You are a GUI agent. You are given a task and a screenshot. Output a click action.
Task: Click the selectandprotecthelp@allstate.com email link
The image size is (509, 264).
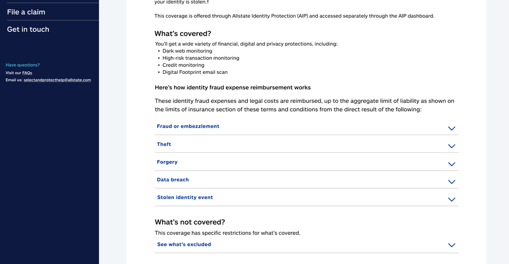click(x=57, y=80)
